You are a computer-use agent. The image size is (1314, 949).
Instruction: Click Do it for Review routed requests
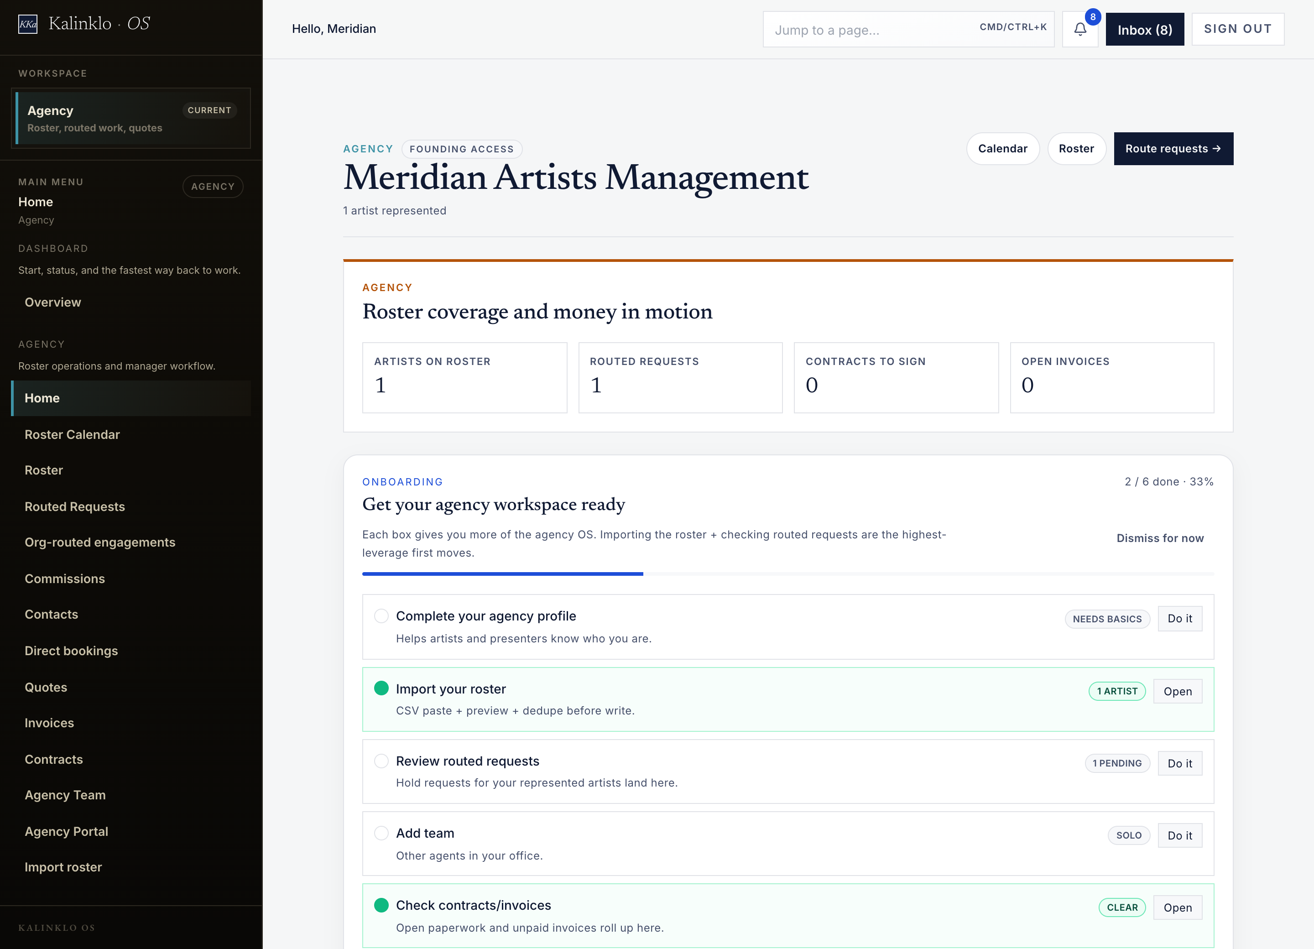1179,764
